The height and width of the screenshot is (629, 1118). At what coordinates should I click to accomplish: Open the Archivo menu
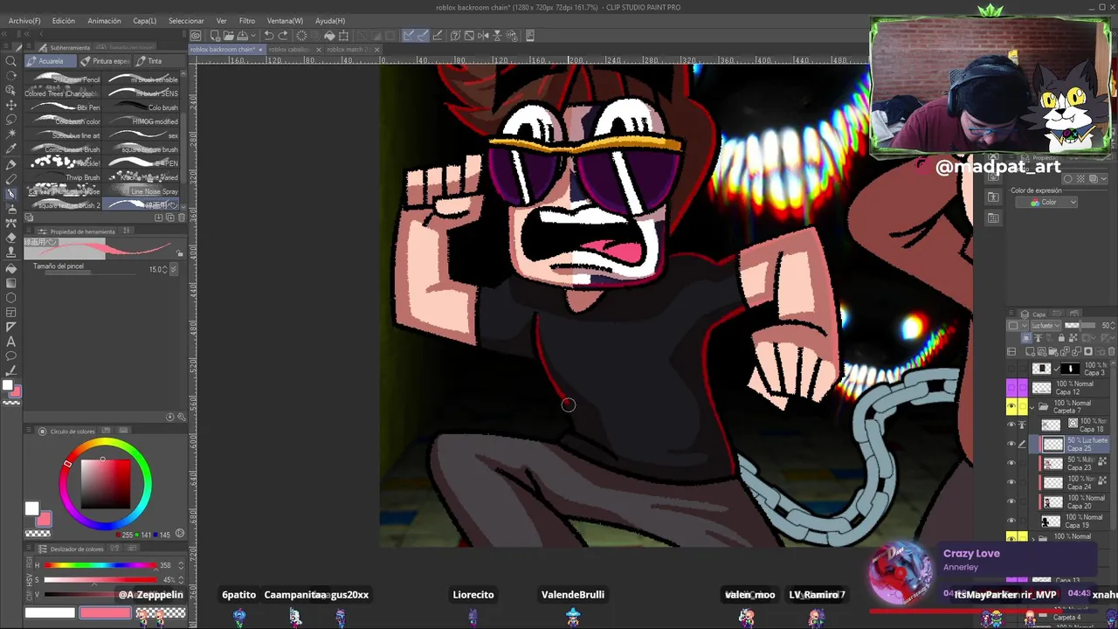click(x=24, y=21)
